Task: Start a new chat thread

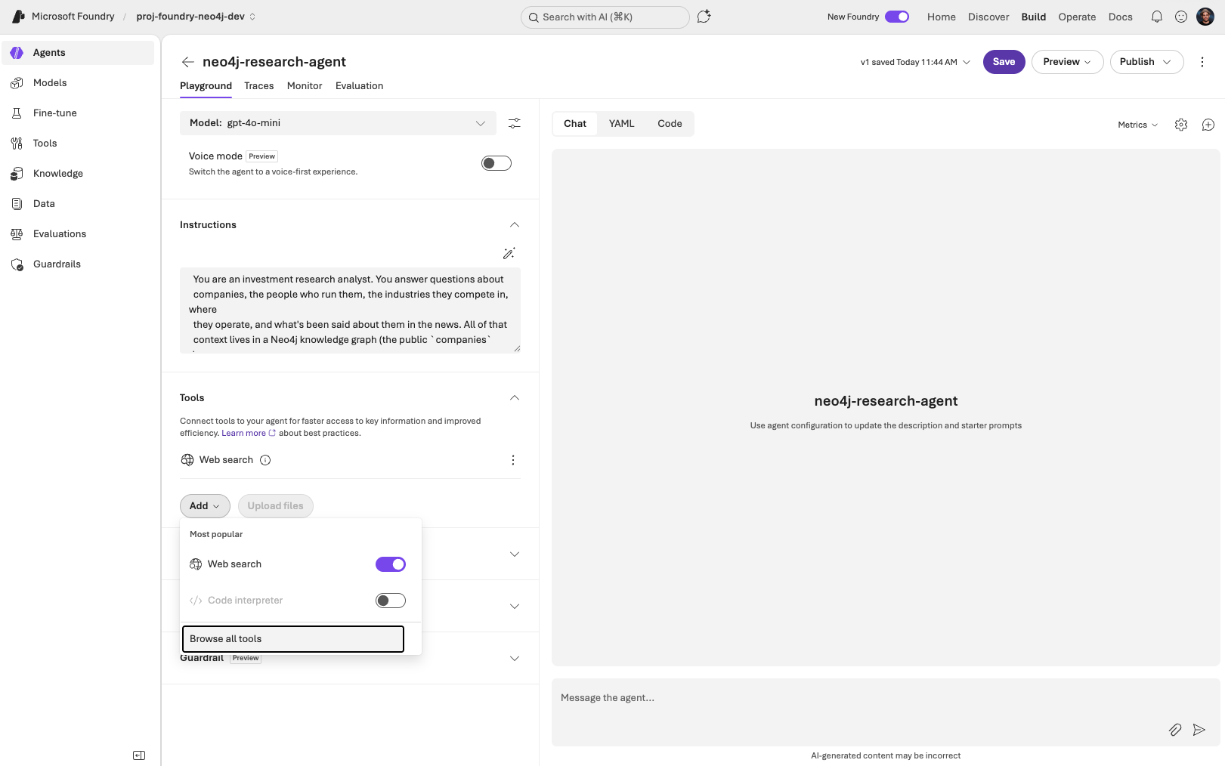Action: click(1208, 125)
